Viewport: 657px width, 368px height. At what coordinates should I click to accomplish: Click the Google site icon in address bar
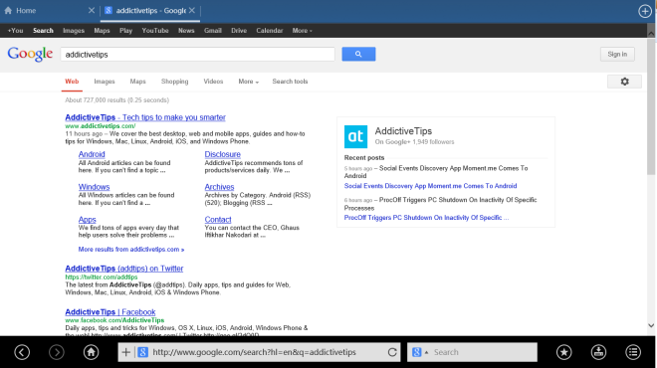tap(143, 352)
